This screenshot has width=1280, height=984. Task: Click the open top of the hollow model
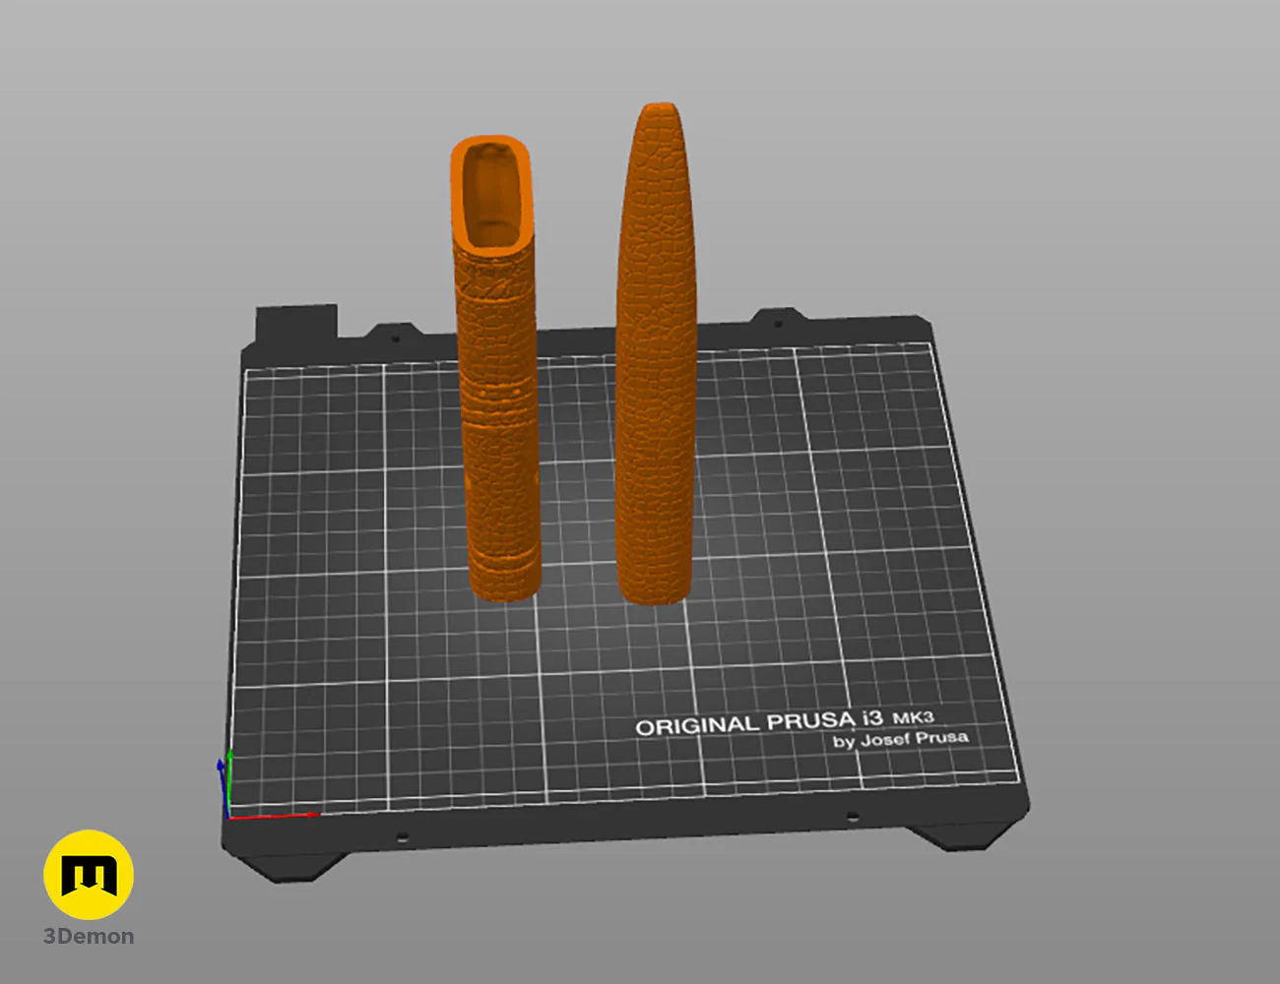tap(491, 194)
